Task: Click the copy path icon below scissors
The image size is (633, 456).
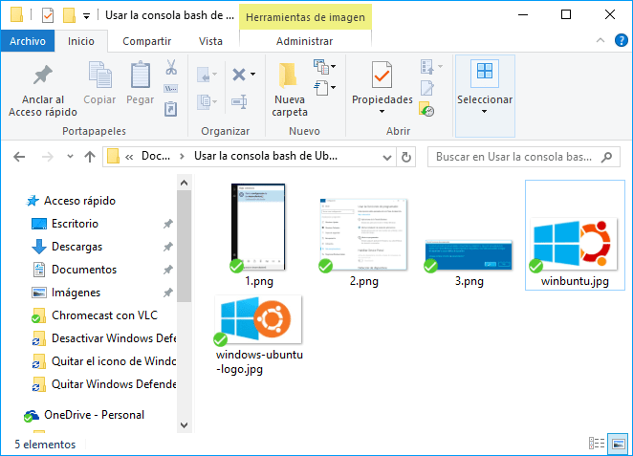Action: (x=171, y=88)
